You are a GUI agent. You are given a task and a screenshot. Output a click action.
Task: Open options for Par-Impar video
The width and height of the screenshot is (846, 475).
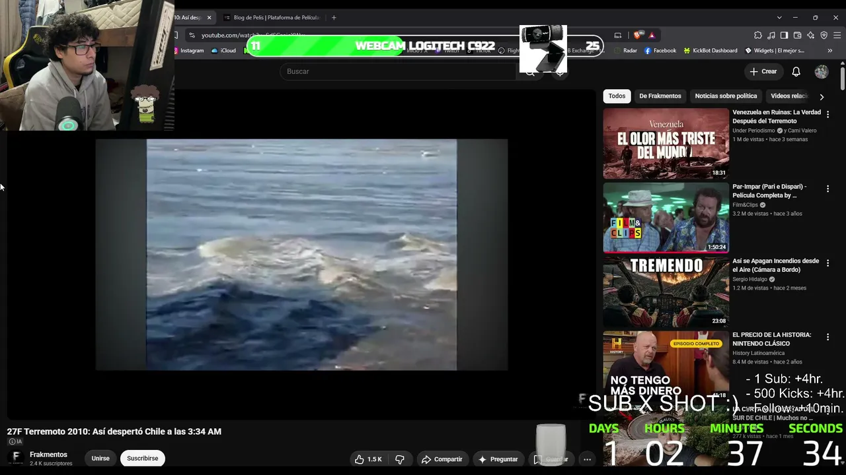827,189
